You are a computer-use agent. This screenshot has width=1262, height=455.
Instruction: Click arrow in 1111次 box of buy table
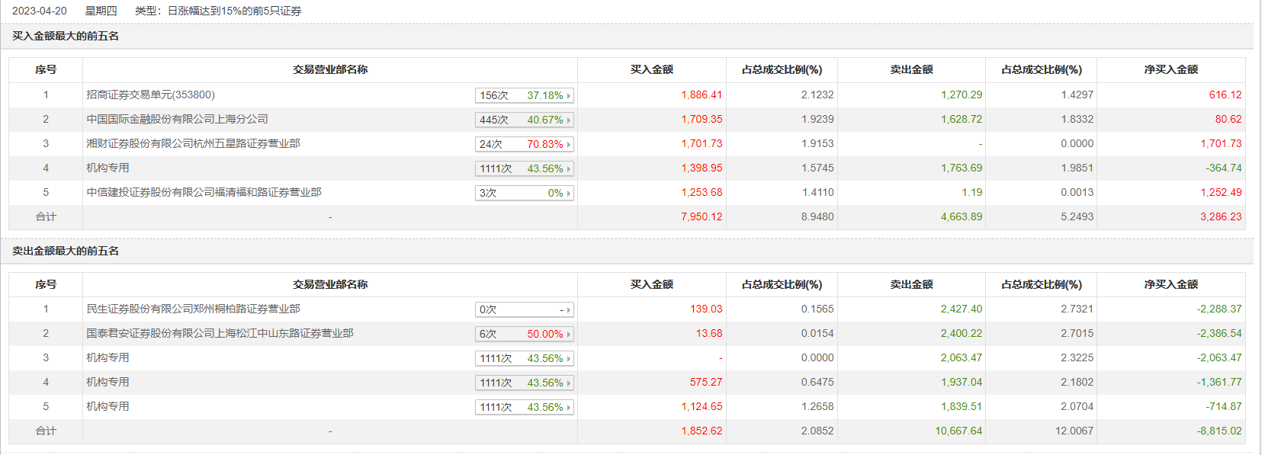[569, 168]
